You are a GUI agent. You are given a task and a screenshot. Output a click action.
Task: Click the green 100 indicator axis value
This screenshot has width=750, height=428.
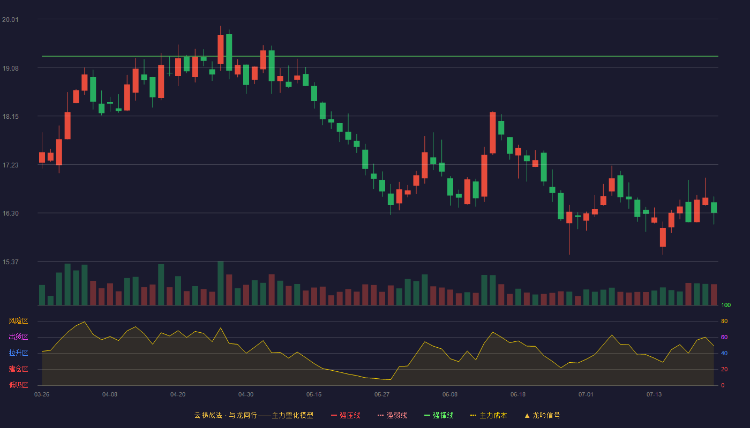[x=726, y=305]
